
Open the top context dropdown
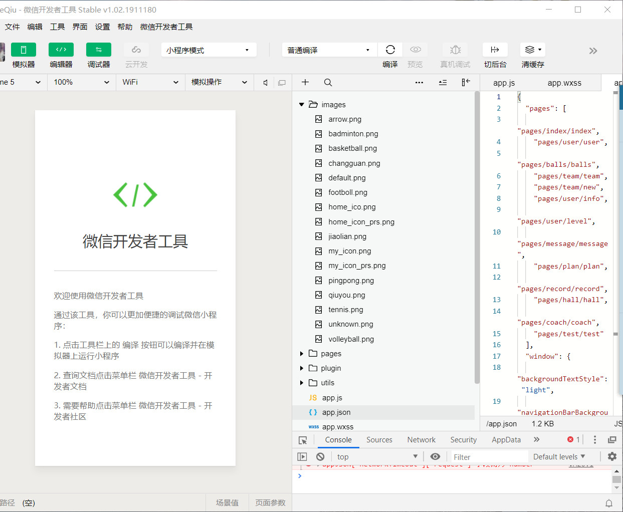(x=377, y=457)
